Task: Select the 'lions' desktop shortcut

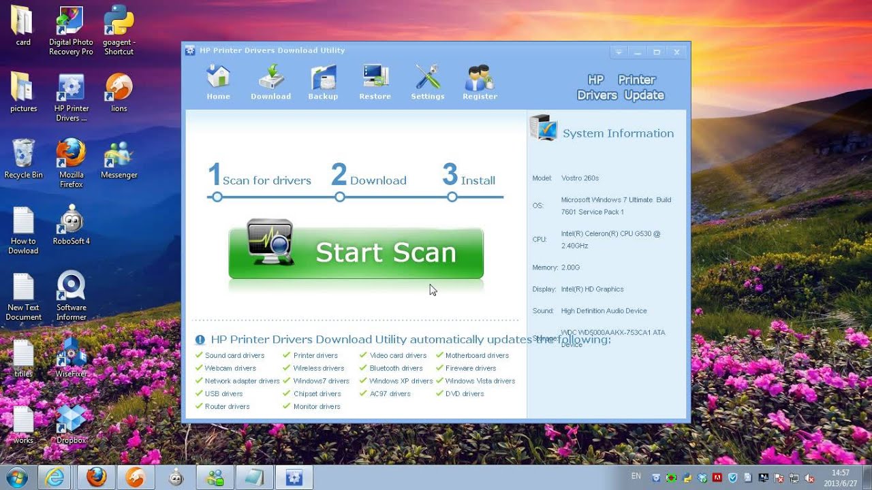Action: pyautogui.click(x=119, y=92)
